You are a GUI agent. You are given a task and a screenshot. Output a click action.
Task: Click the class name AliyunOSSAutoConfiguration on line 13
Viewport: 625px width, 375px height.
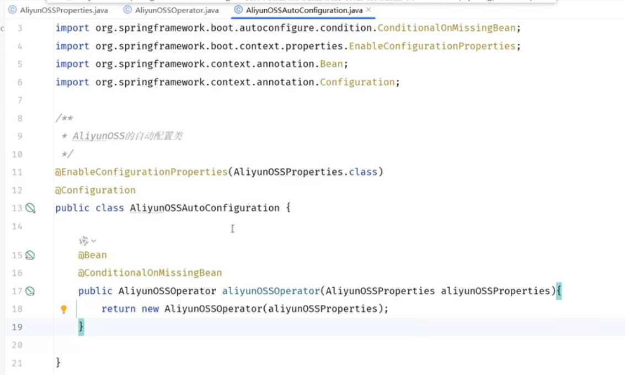[x=205, y=208]
